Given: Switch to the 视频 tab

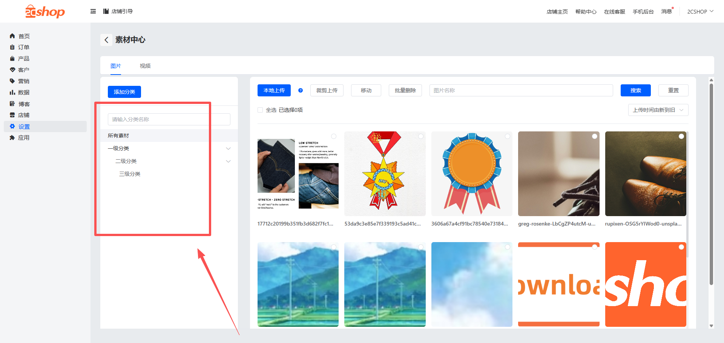Looking at the screenshot, I should 145,66.
